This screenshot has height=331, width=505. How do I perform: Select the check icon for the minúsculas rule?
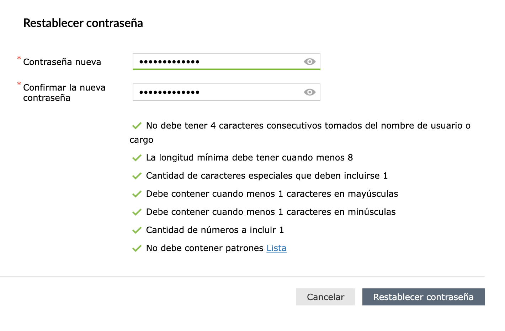click(137, 212)
